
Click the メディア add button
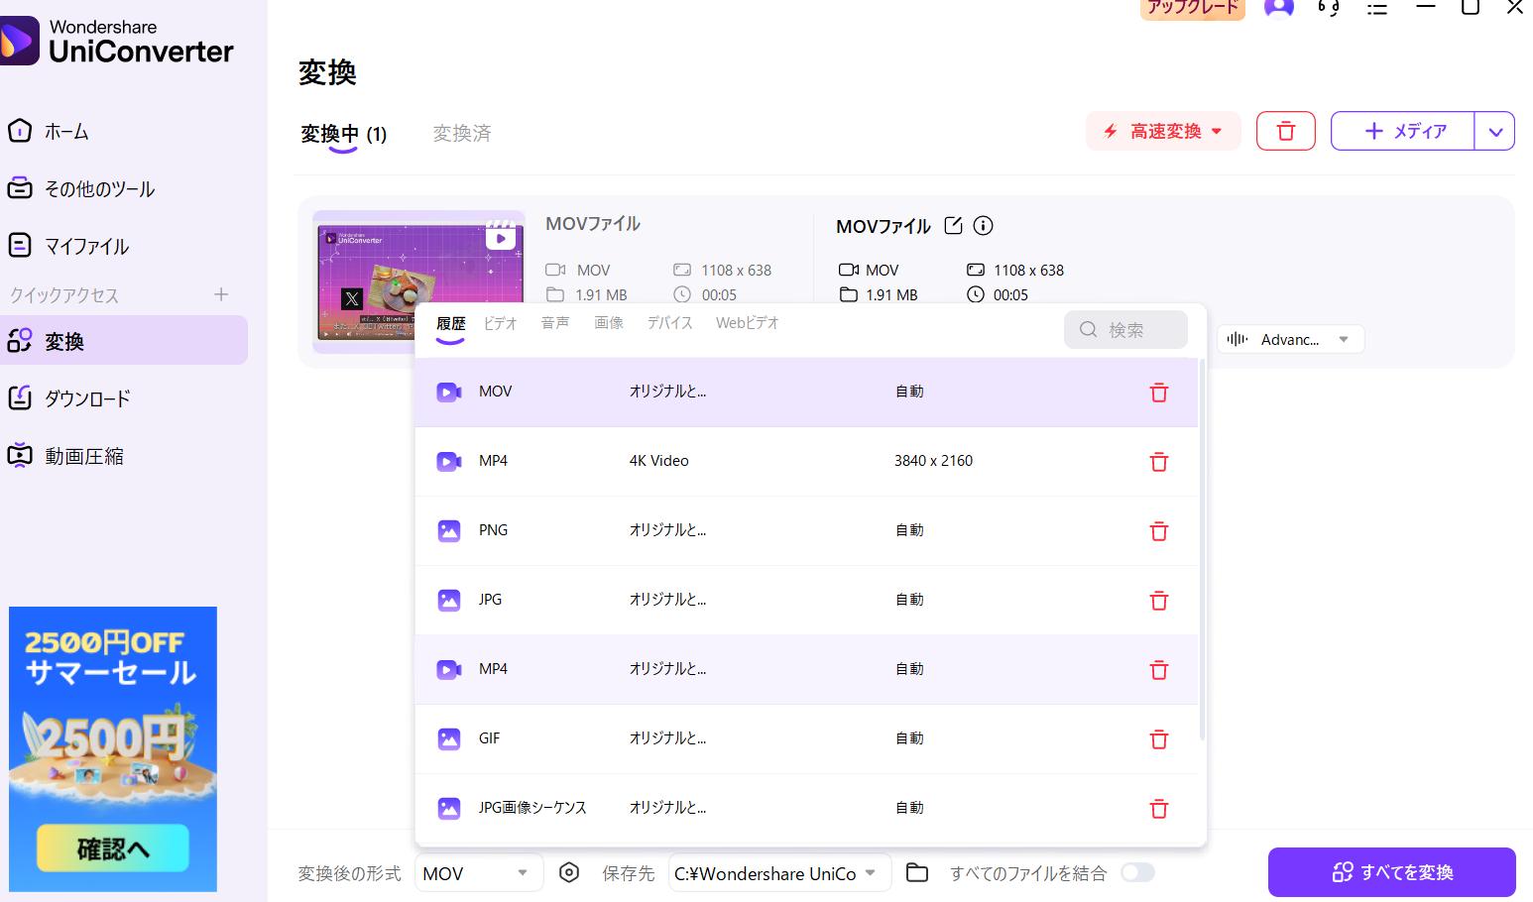tap(1402, 131)
